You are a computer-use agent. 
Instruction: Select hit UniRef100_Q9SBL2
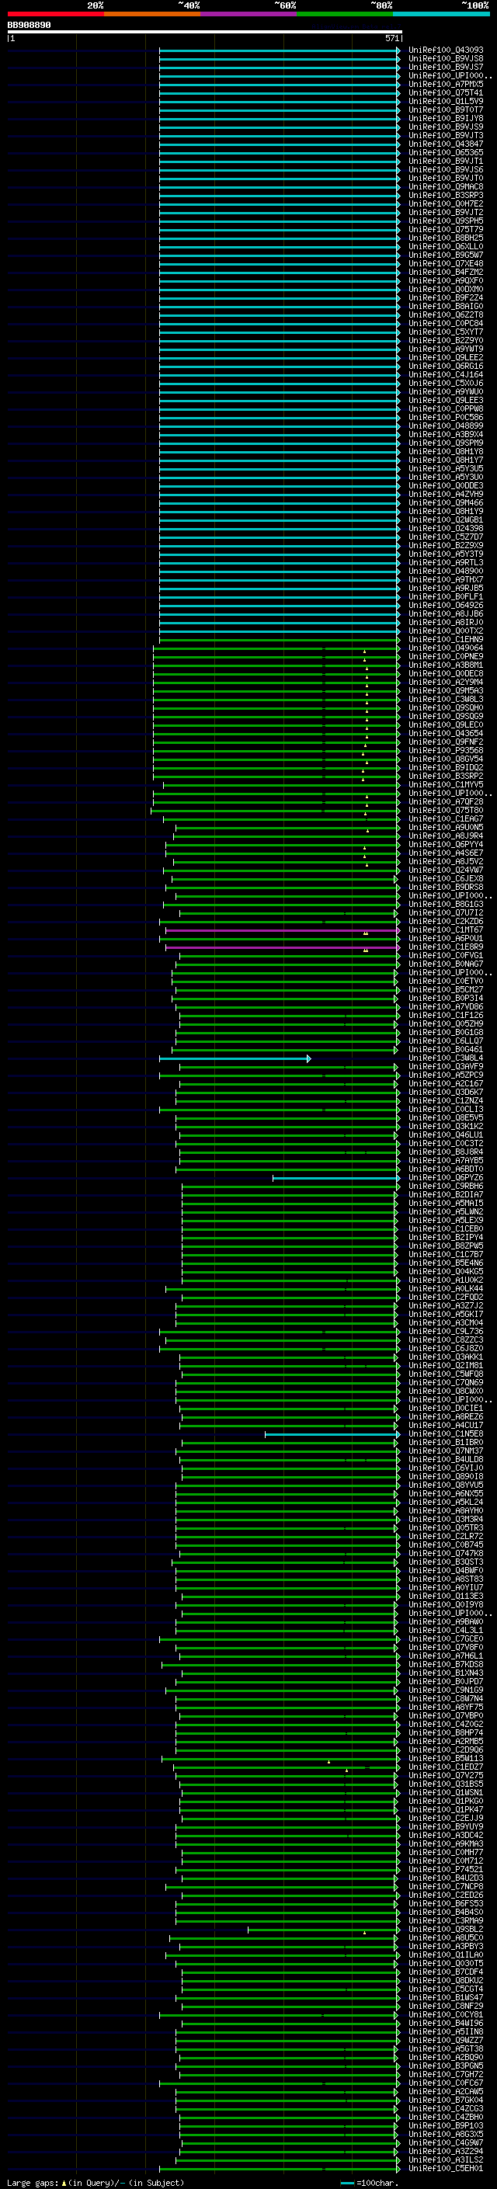point(446,1929)
